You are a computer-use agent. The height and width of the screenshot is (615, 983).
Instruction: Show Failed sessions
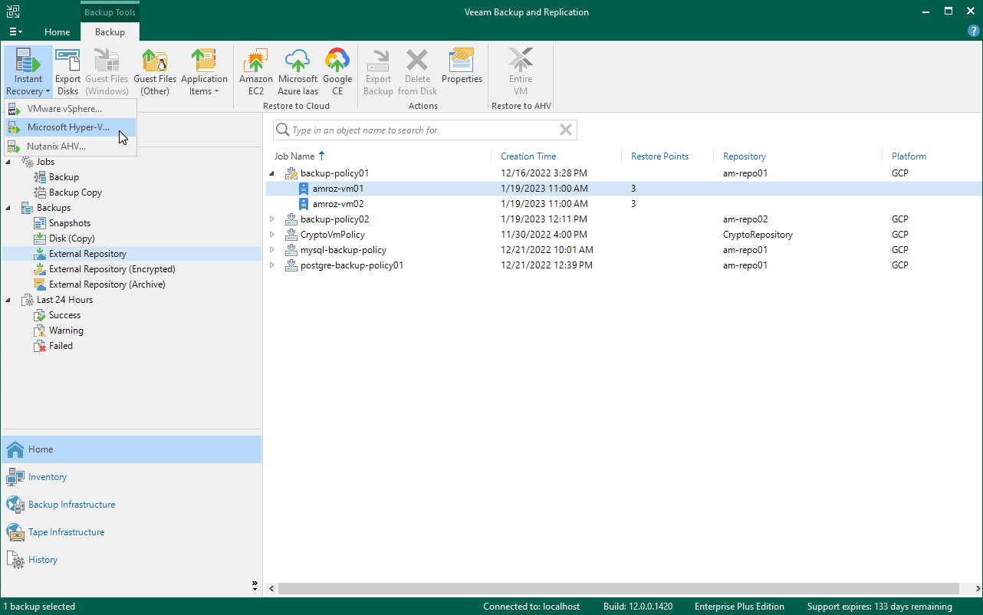[61, 346]
